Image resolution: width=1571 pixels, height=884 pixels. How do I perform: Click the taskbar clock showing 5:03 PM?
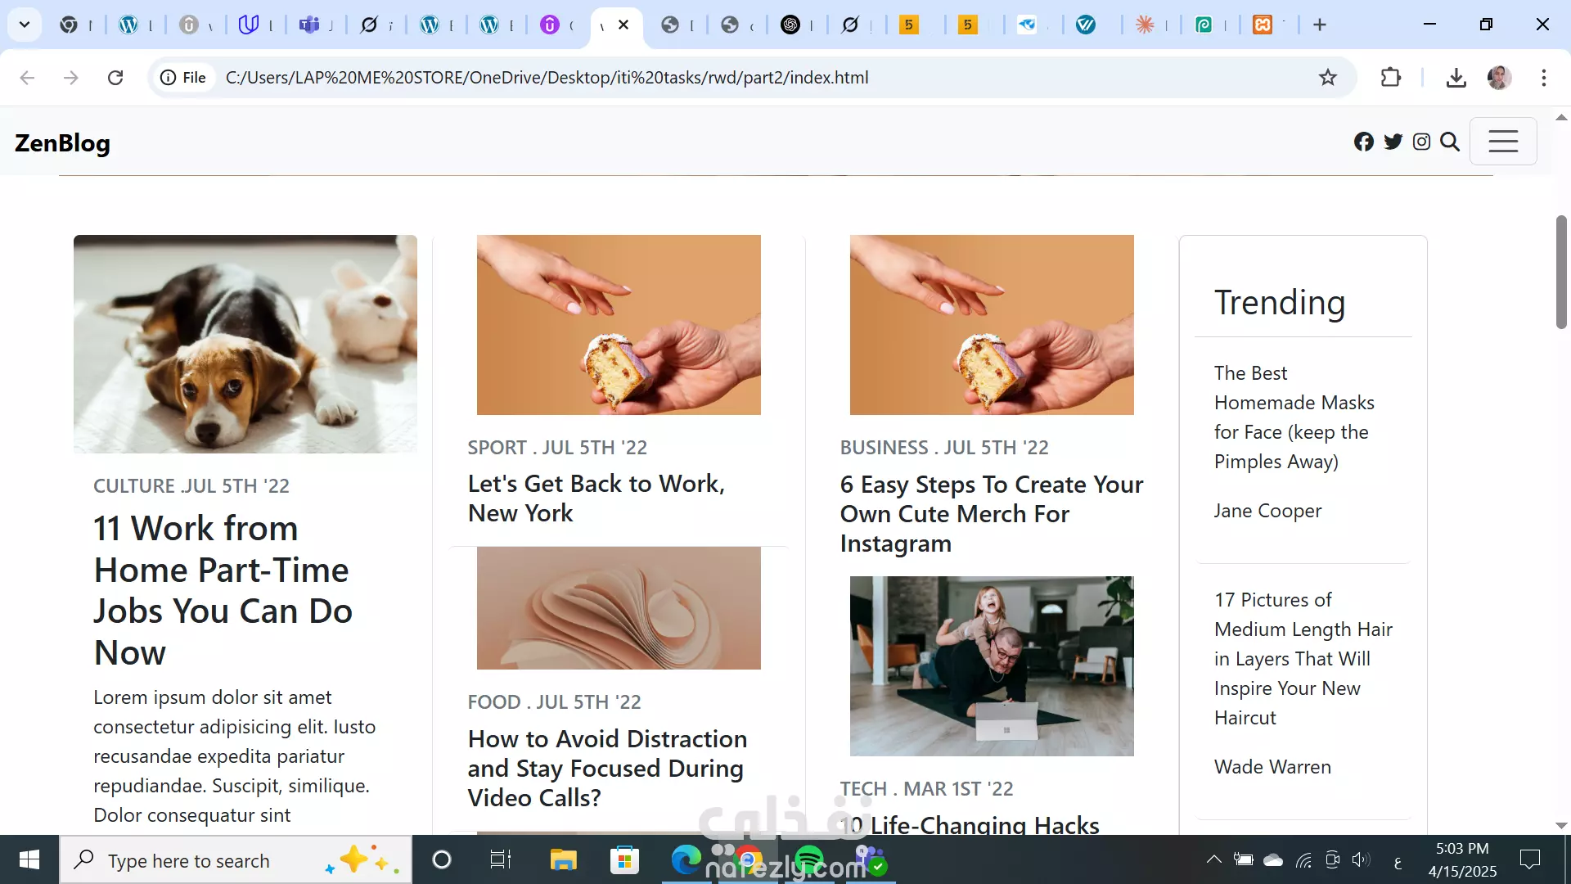1462,859
